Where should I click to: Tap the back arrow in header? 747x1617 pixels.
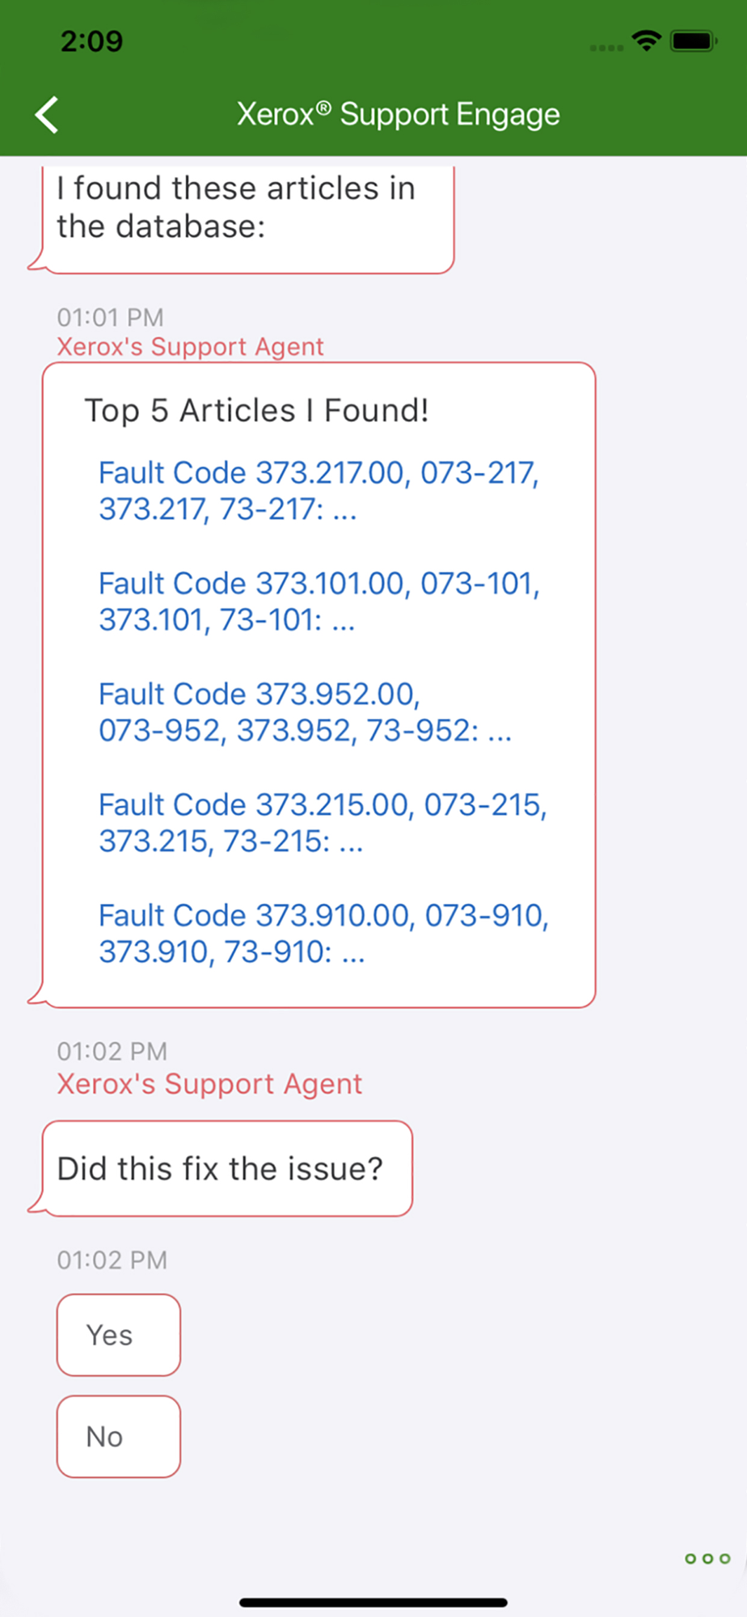pos(47,114)
